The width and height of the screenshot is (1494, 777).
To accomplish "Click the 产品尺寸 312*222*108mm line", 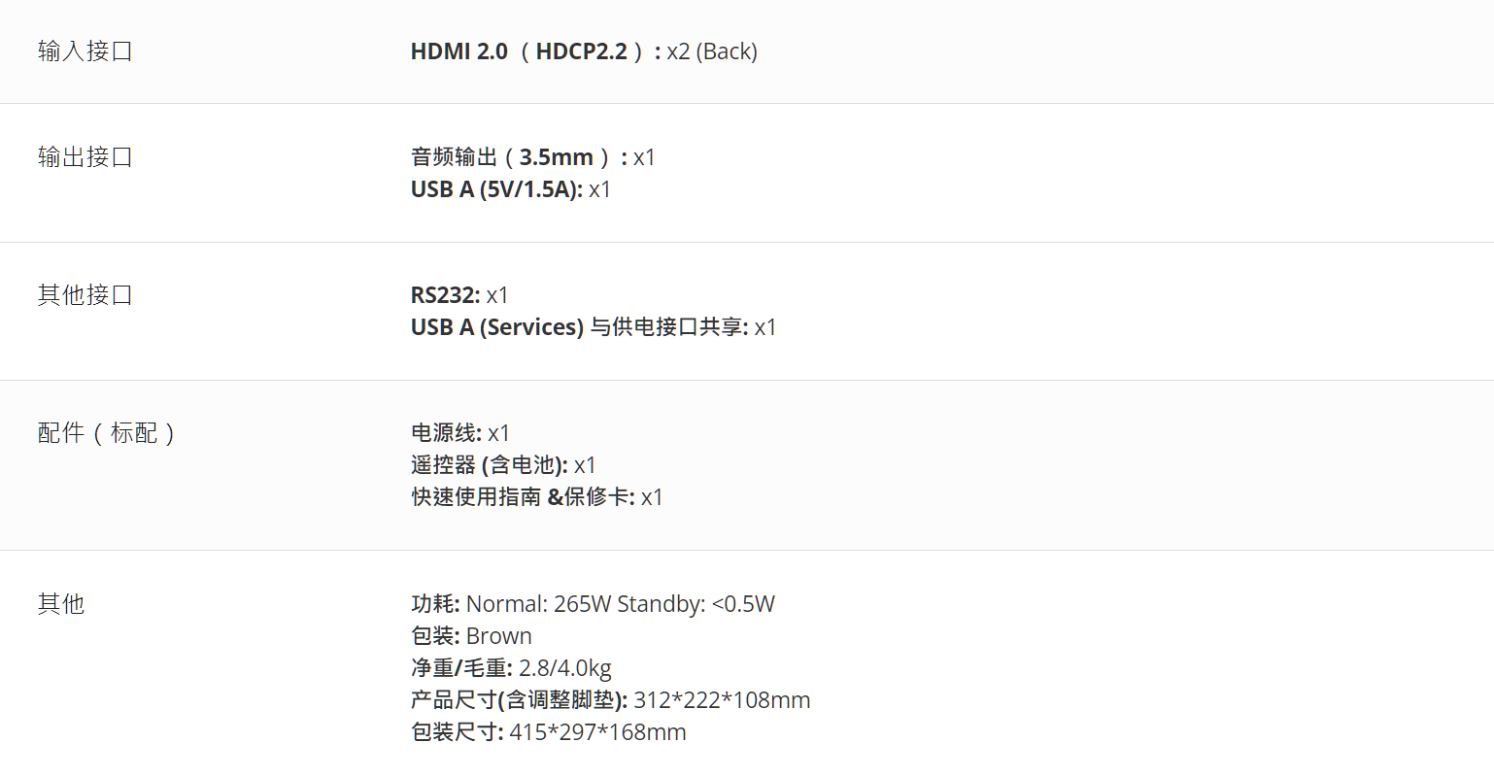I will coord(610,700).
